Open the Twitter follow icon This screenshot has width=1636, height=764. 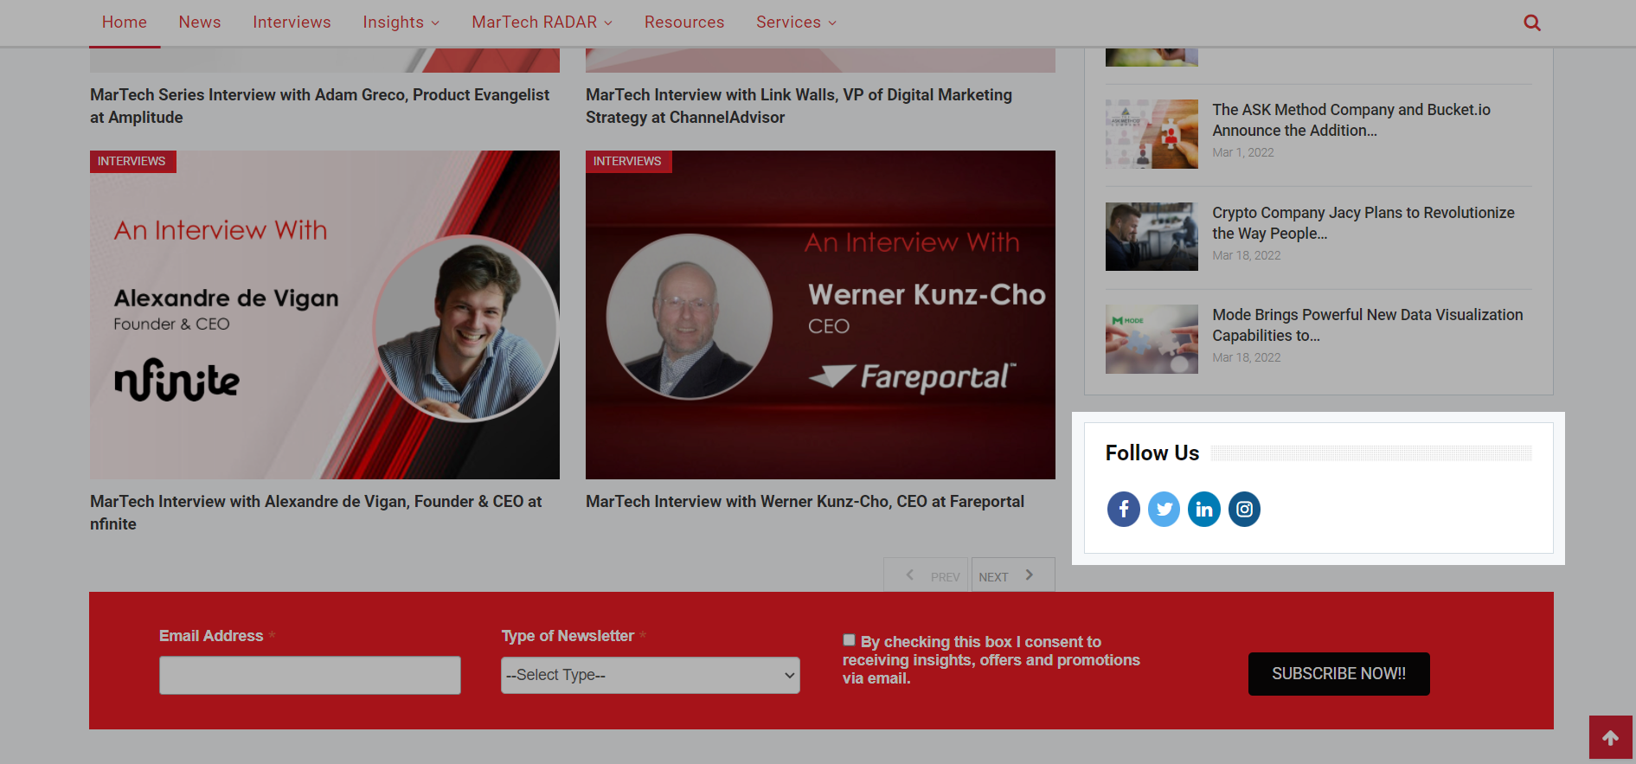tap(1164, 509)
